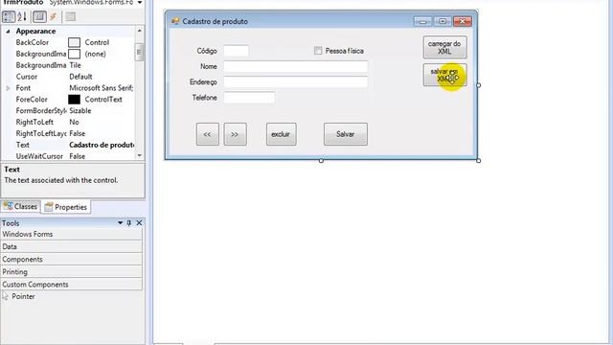
Task: Sort properties alphabetically with A-Z icon
Action: [x=22, y=17]
